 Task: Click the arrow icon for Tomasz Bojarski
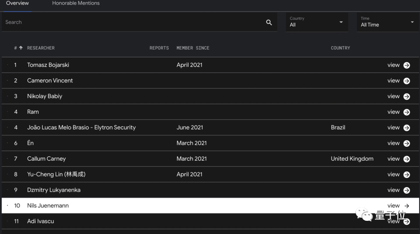(407, 65)
